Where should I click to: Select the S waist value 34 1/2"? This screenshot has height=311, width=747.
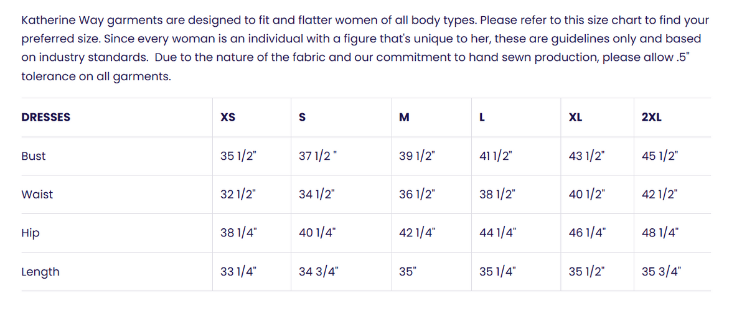(x=317, y=195)
